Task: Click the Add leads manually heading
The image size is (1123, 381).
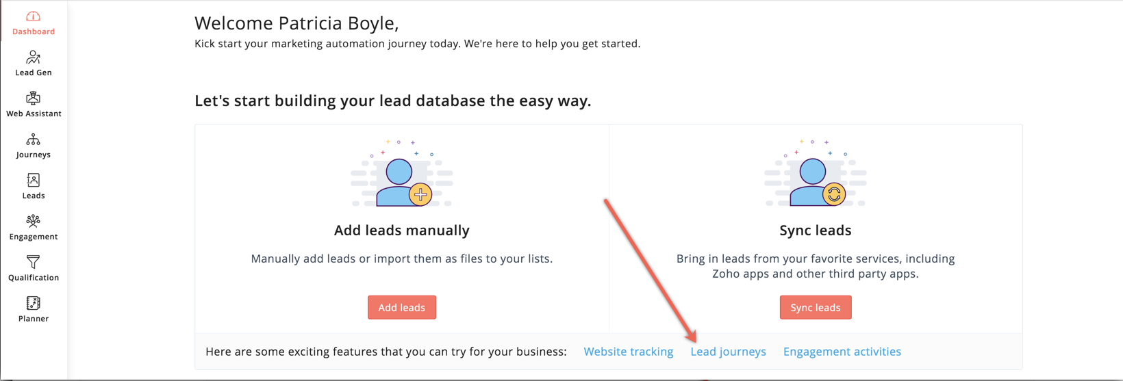Action: coord(402,231)
